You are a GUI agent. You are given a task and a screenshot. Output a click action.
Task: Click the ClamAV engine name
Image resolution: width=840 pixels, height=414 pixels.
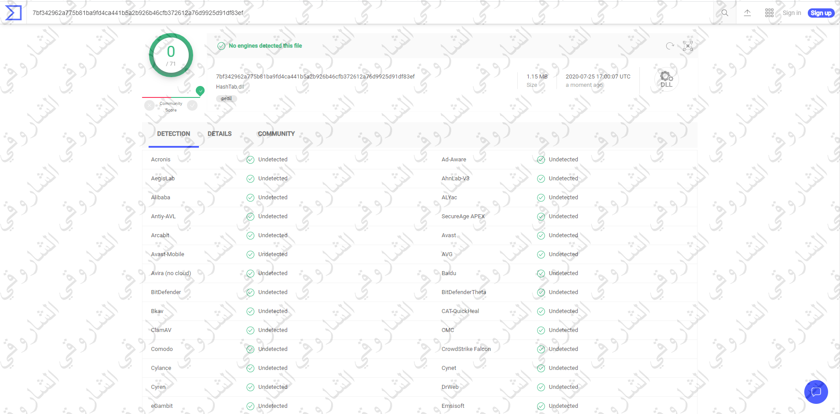(161, 330)
